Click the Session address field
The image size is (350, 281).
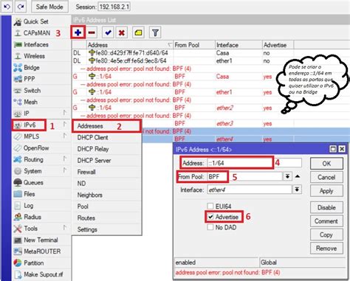tap(114, 7)
